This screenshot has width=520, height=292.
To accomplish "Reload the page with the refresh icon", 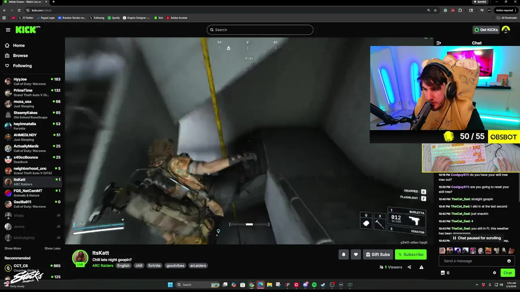I will (19, 10).
